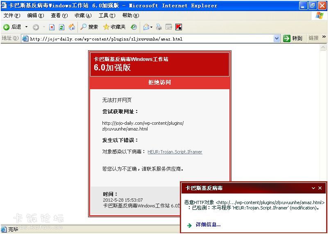The height and width of the screenshot is (234, 329).
Task: Refresh the page with the toolbar icon
Action: click(61, 27)
